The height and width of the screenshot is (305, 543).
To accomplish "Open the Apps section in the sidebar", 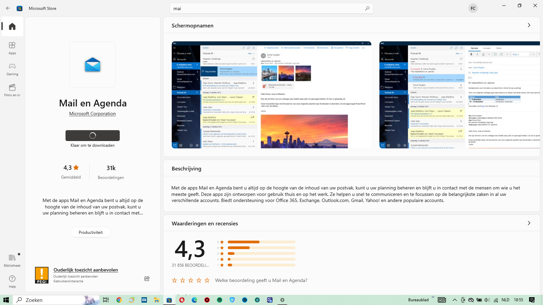I will click(x=12, y=48).
